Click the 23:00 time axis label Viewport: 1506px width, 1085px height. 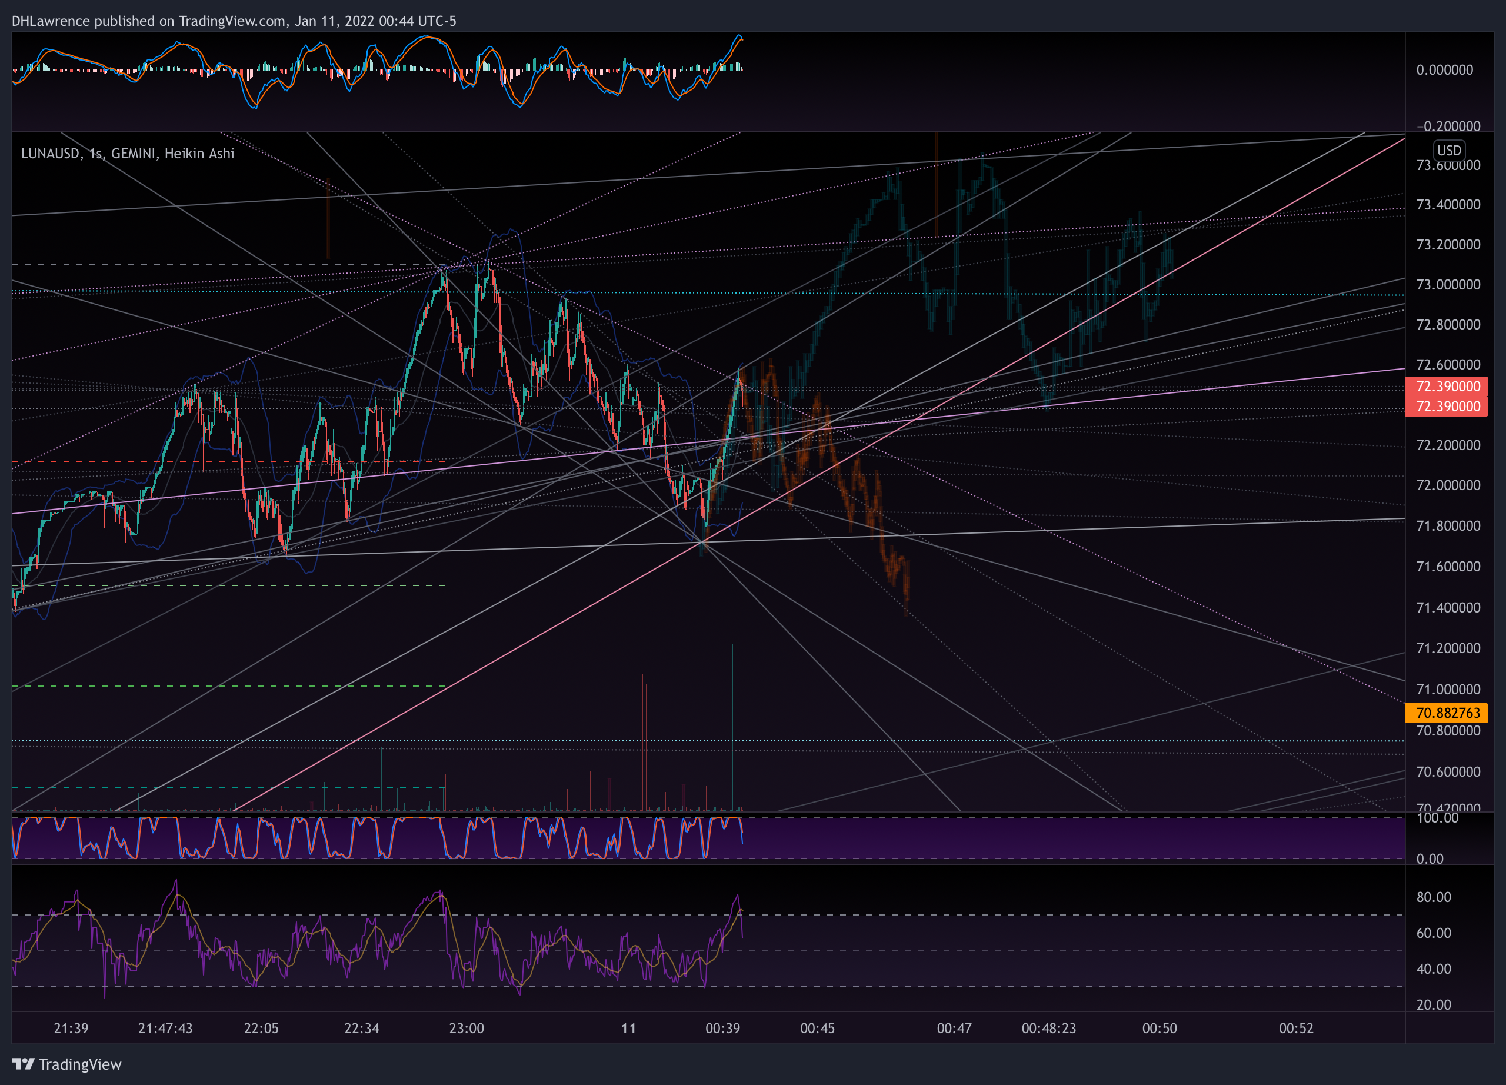pos(467,1028)
